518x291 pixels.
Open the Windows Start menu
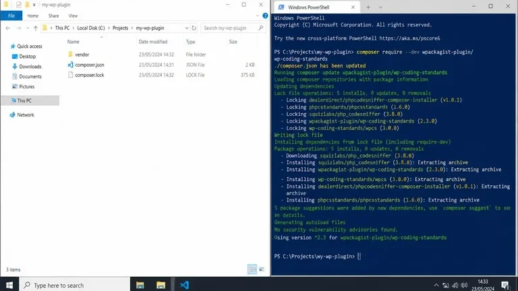pyautogui.click(x=9, y=285)
